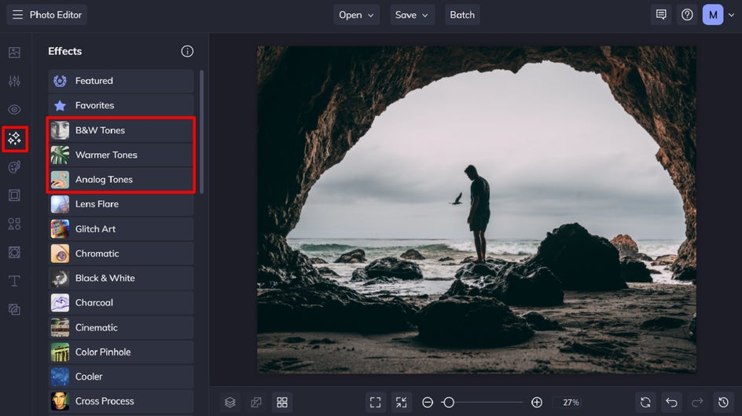Screen dimensions: 742x416
Task: Select the B&W Tones category
Action: click(121, 130)
